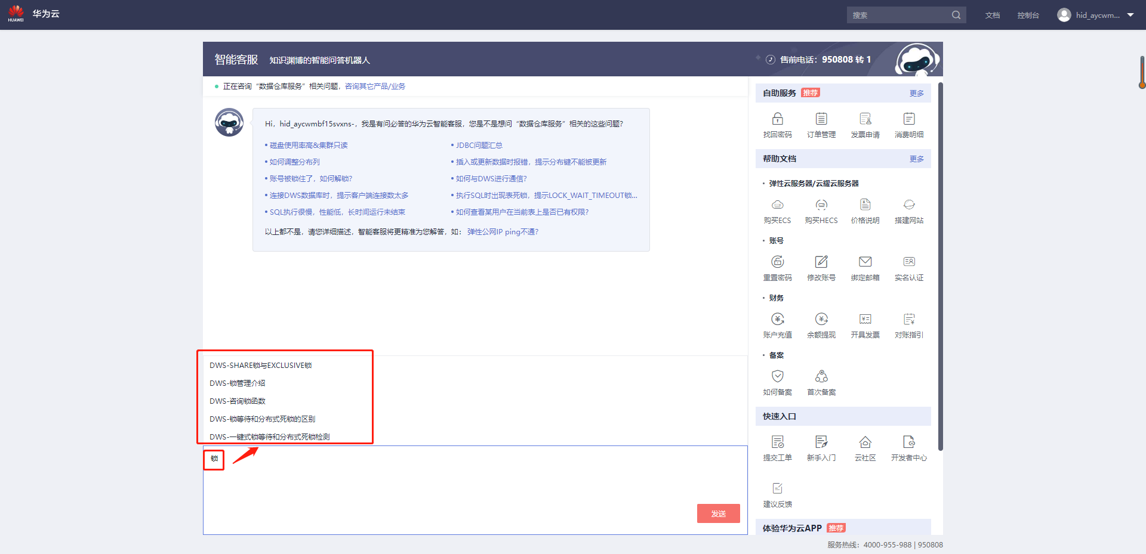Click 更多 next to 自助服务
Image resolution: width=1146 pixels, height=554 pixels.
click(x=917, y=94)
